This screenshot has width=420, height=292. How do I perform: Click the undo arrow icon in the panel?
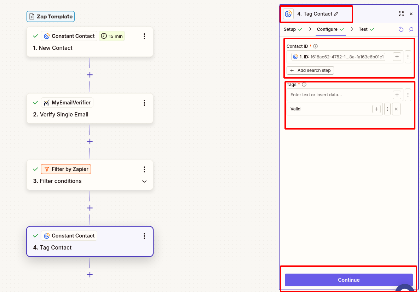pos(401,29)
